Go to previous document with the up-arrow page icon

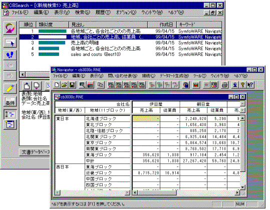point(27,85)
